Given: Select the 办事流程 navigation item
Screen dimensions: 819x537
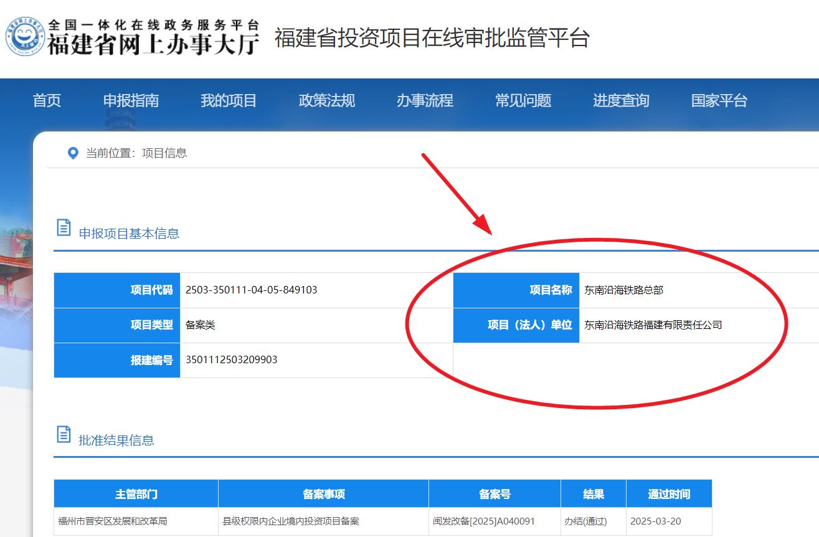Looking at the screenshot, I should coord(425,100).
